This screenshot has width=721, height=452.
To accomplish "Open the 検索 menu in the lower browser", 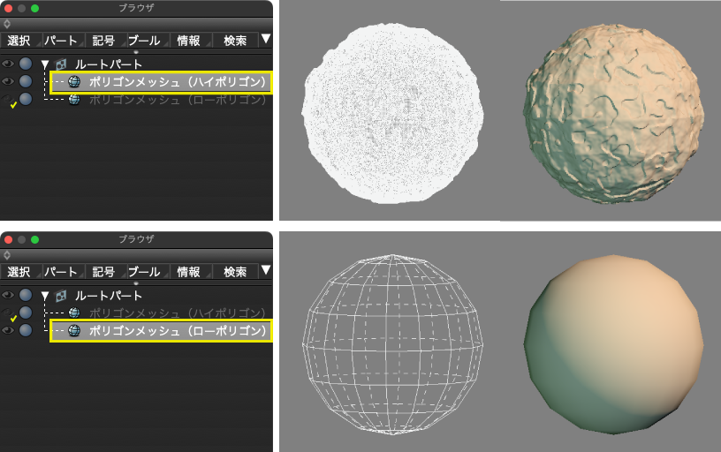I will coord(235,272).
